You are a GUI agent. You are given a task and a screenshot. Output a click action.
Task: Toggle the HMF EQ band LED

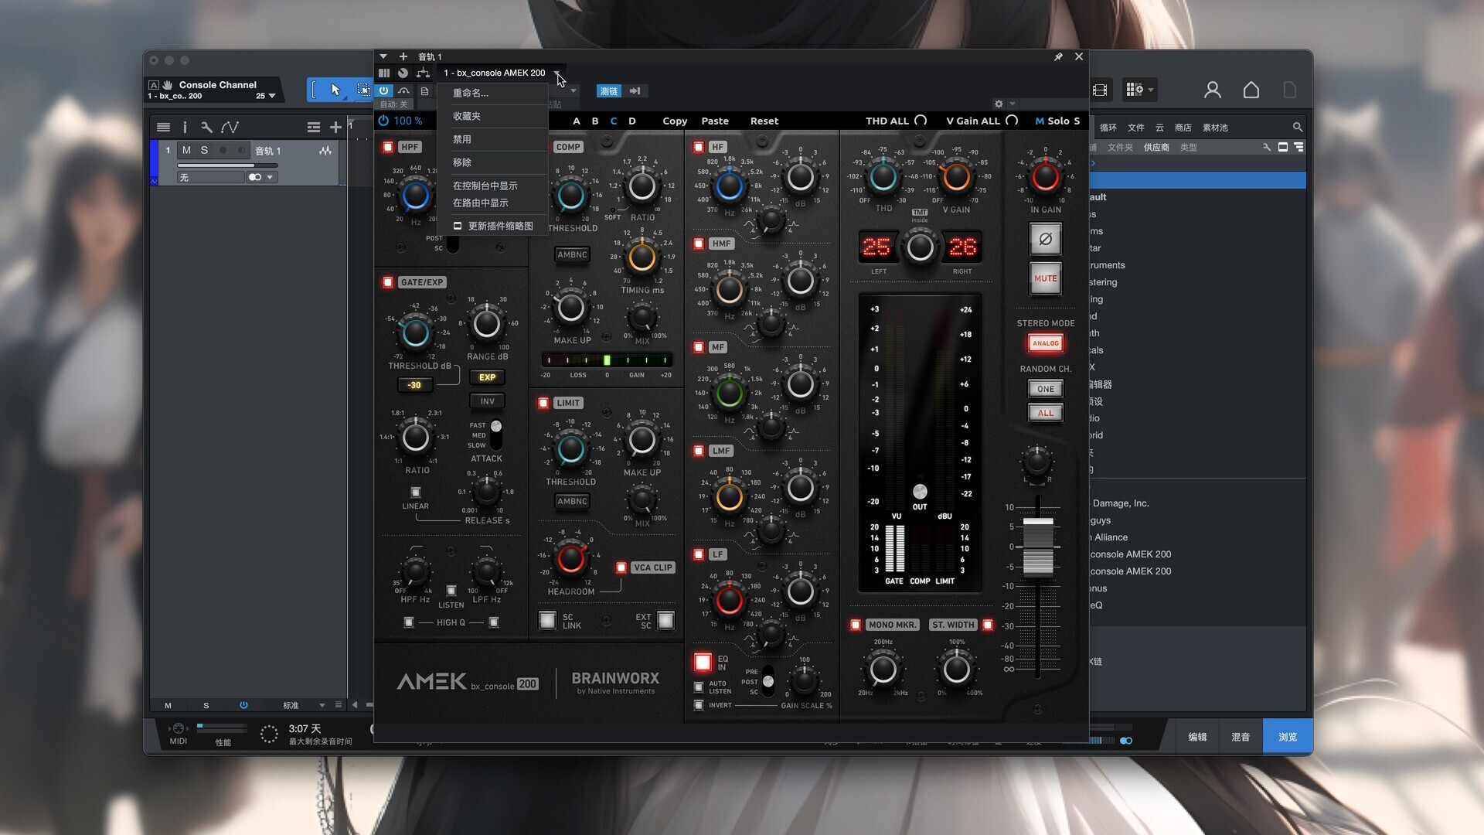click(699, 244)
